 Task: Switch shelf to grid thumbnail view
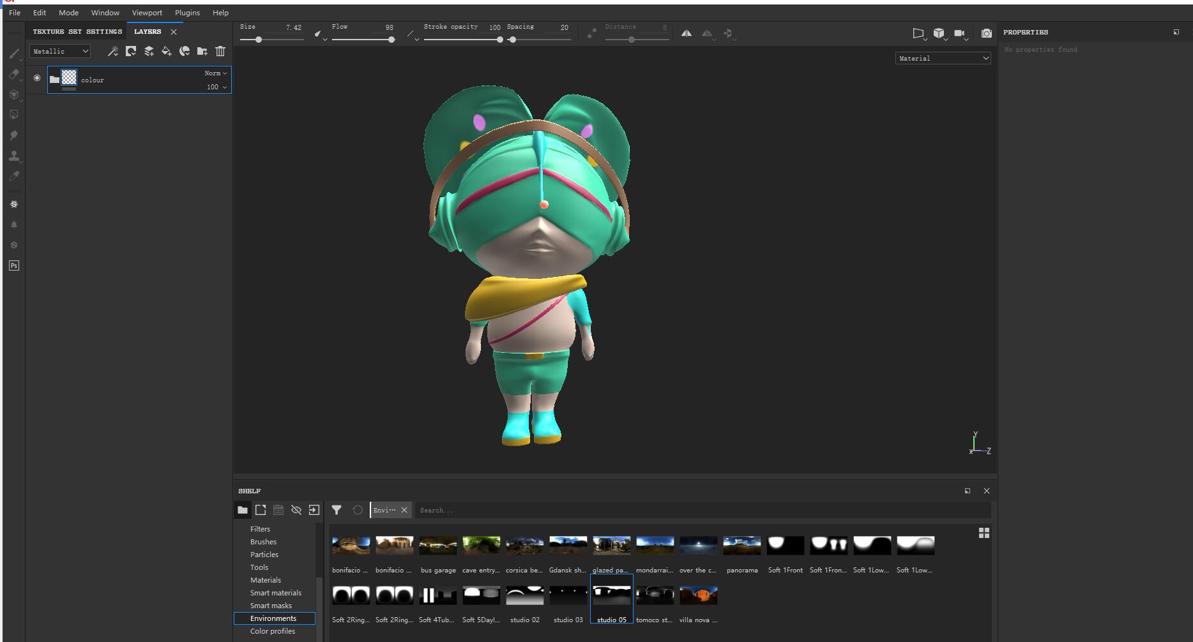[984, 533]
